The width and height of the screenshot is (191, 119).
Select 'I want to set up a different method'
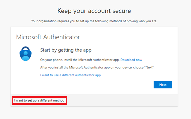click(39, 100)
